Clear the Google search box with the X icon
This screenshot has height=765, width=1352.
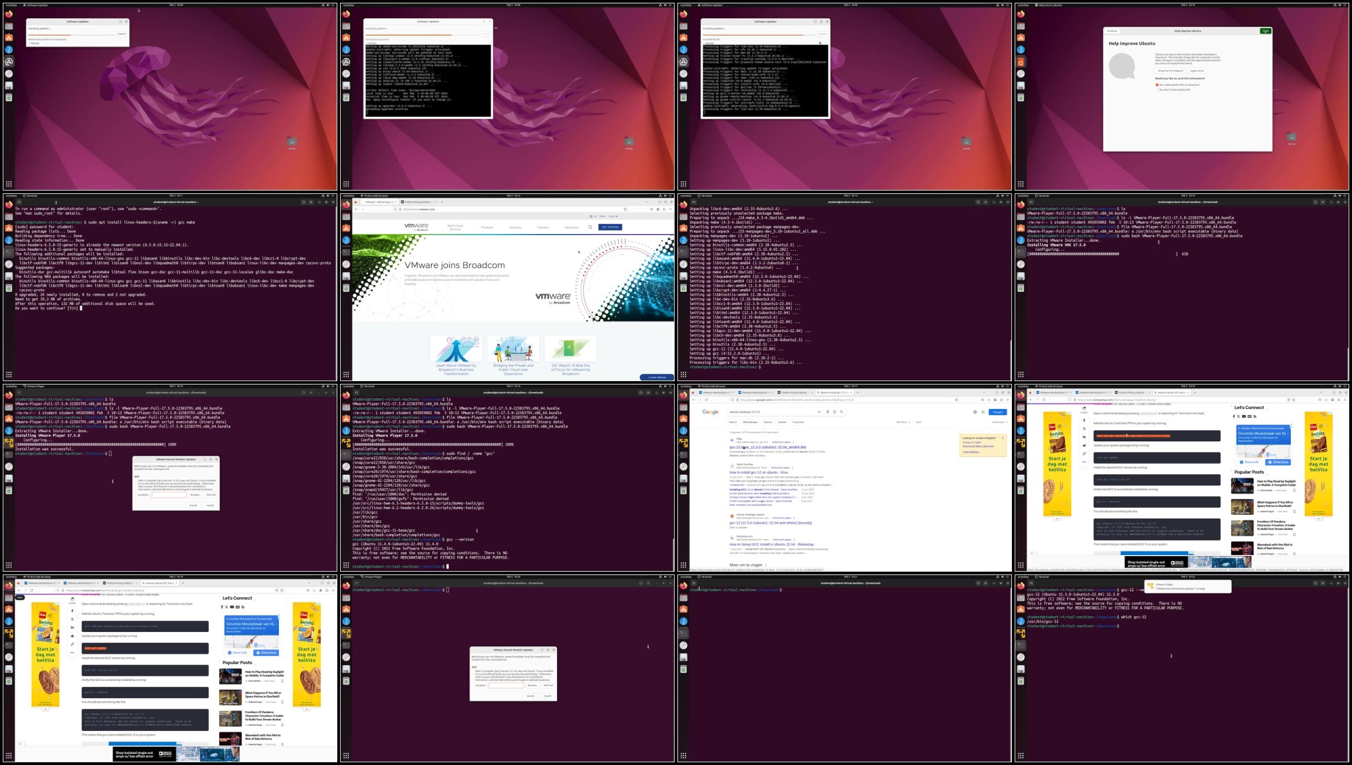click(x=819, y=412)
